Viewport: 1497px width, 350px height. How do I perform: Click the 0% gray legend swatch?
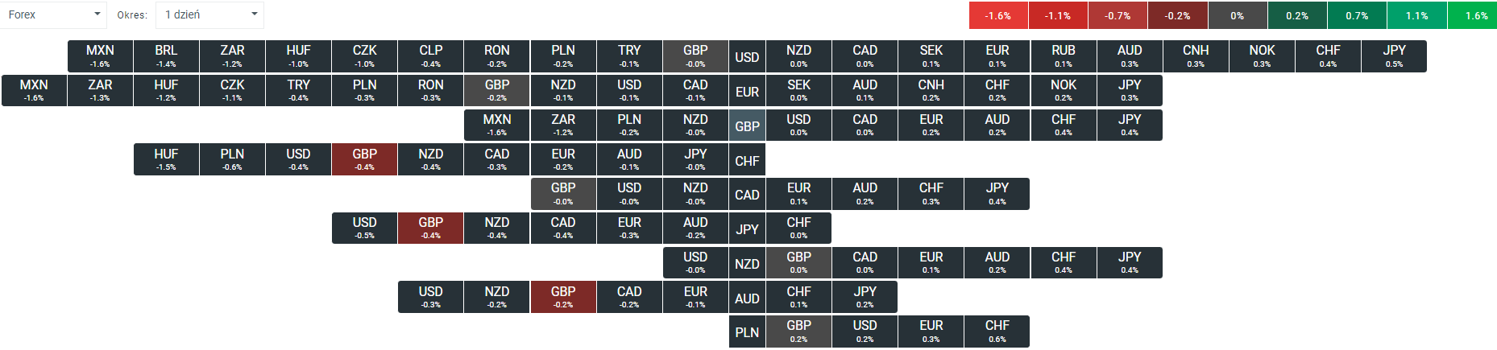(x=1237, y=15)
